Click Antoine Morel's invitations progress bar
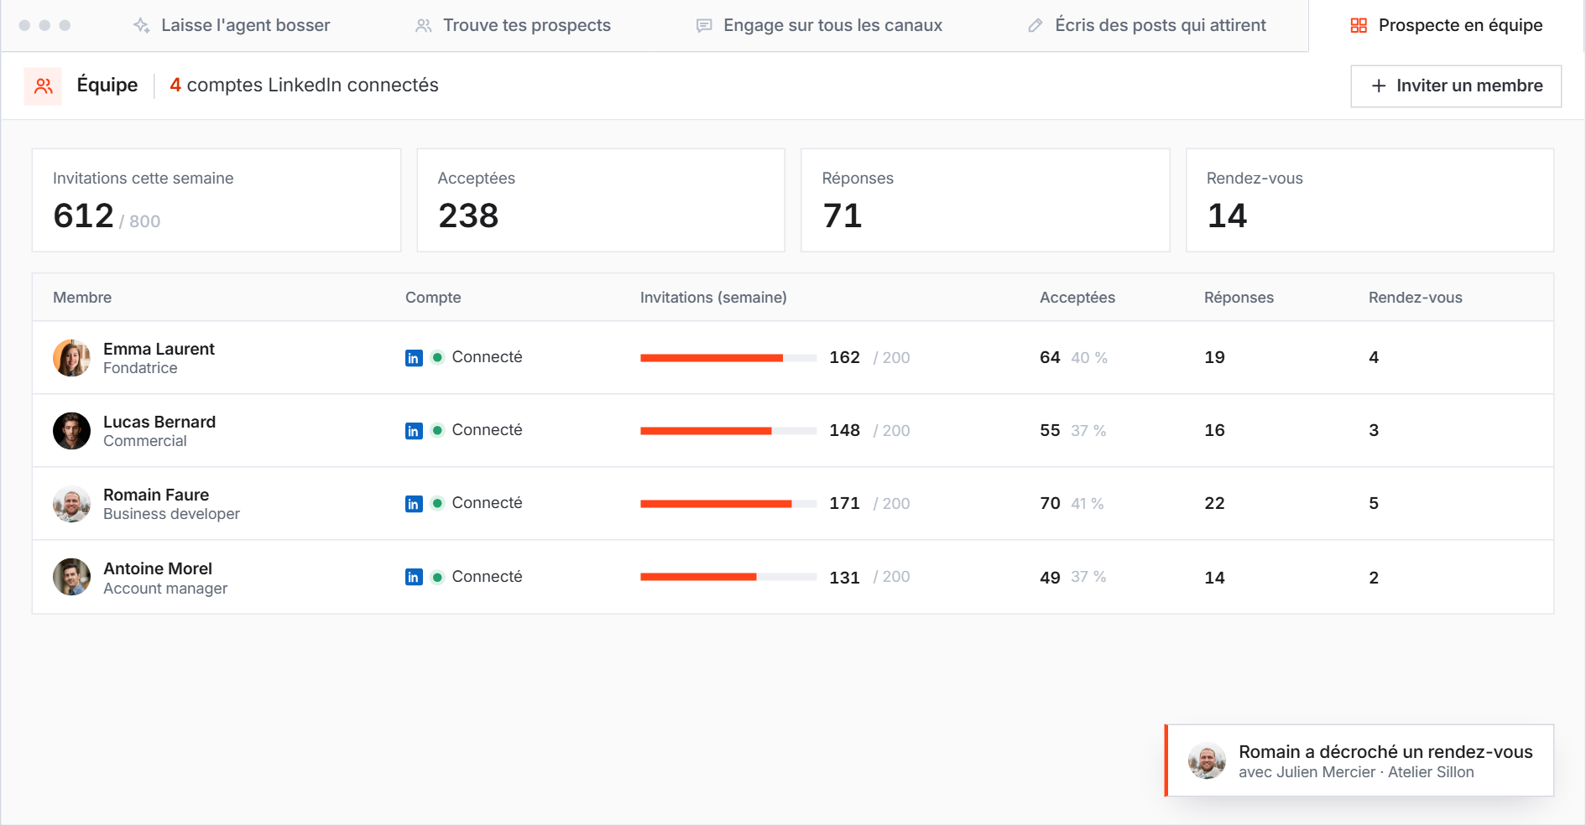This screenshot has width=1586, height=825. 728,577
